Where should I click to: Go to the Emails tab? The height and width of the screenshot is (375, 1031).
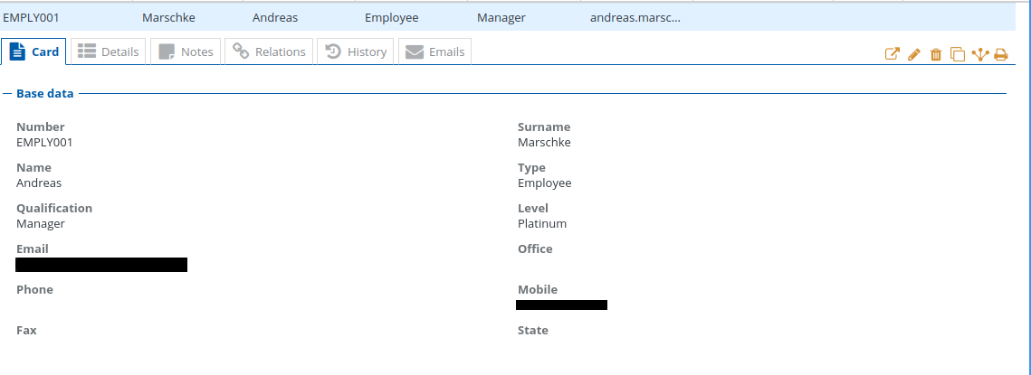(x=435, y=52)
